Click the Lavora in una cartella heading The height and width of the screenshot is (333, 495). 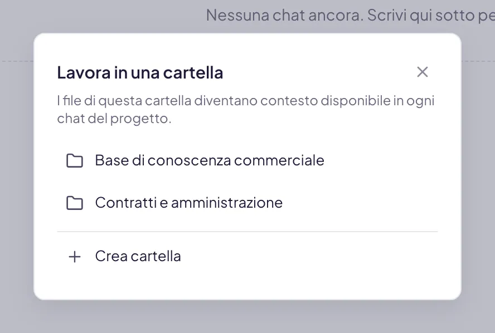(x=140, y=72)
